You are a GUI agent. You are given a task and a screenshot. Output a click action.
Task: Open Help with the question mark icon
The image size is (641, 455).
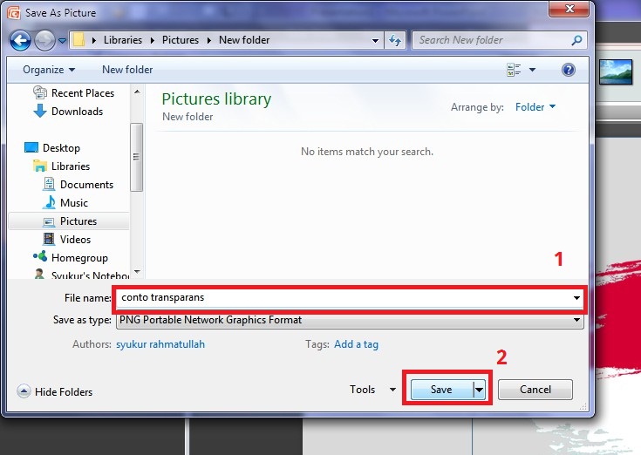(569, 70)
